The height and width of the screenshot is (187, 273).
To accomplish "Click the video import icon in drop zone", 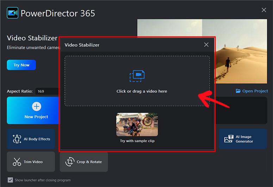I will coord(137,76).
